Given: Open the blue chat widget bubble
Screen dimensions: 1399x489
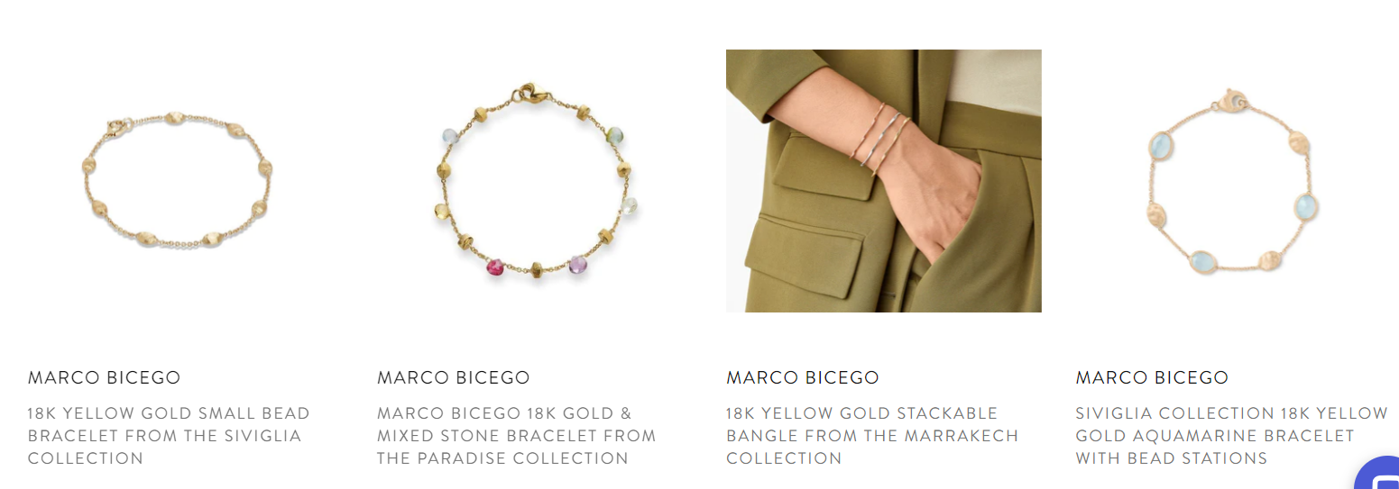Looking at the screenshot, I should 1377,475.
